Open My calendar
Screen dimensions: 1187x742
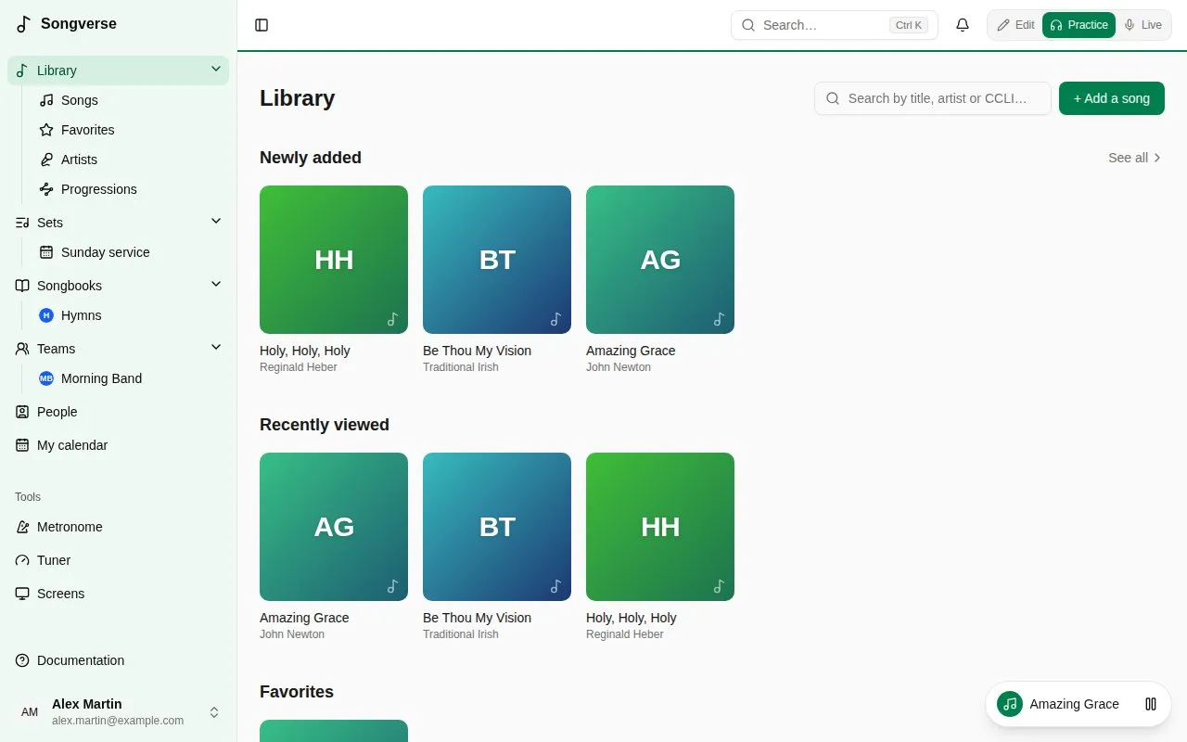[118, 445]
